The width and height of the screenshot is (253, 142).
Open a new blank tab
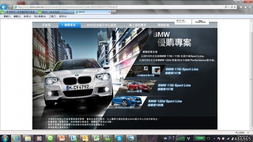point(114,12)
